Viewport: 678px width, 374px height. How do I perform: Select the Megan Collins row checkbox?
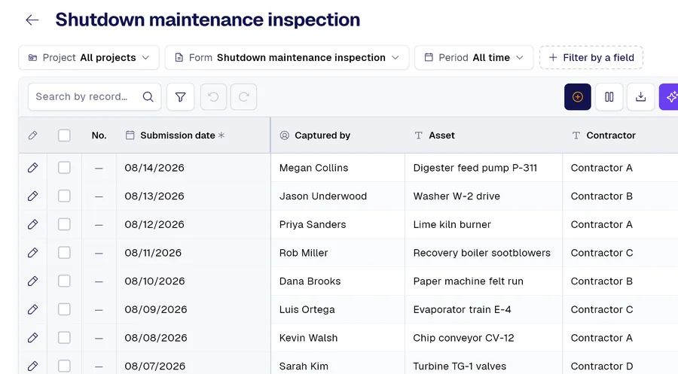tap(64, 168)
